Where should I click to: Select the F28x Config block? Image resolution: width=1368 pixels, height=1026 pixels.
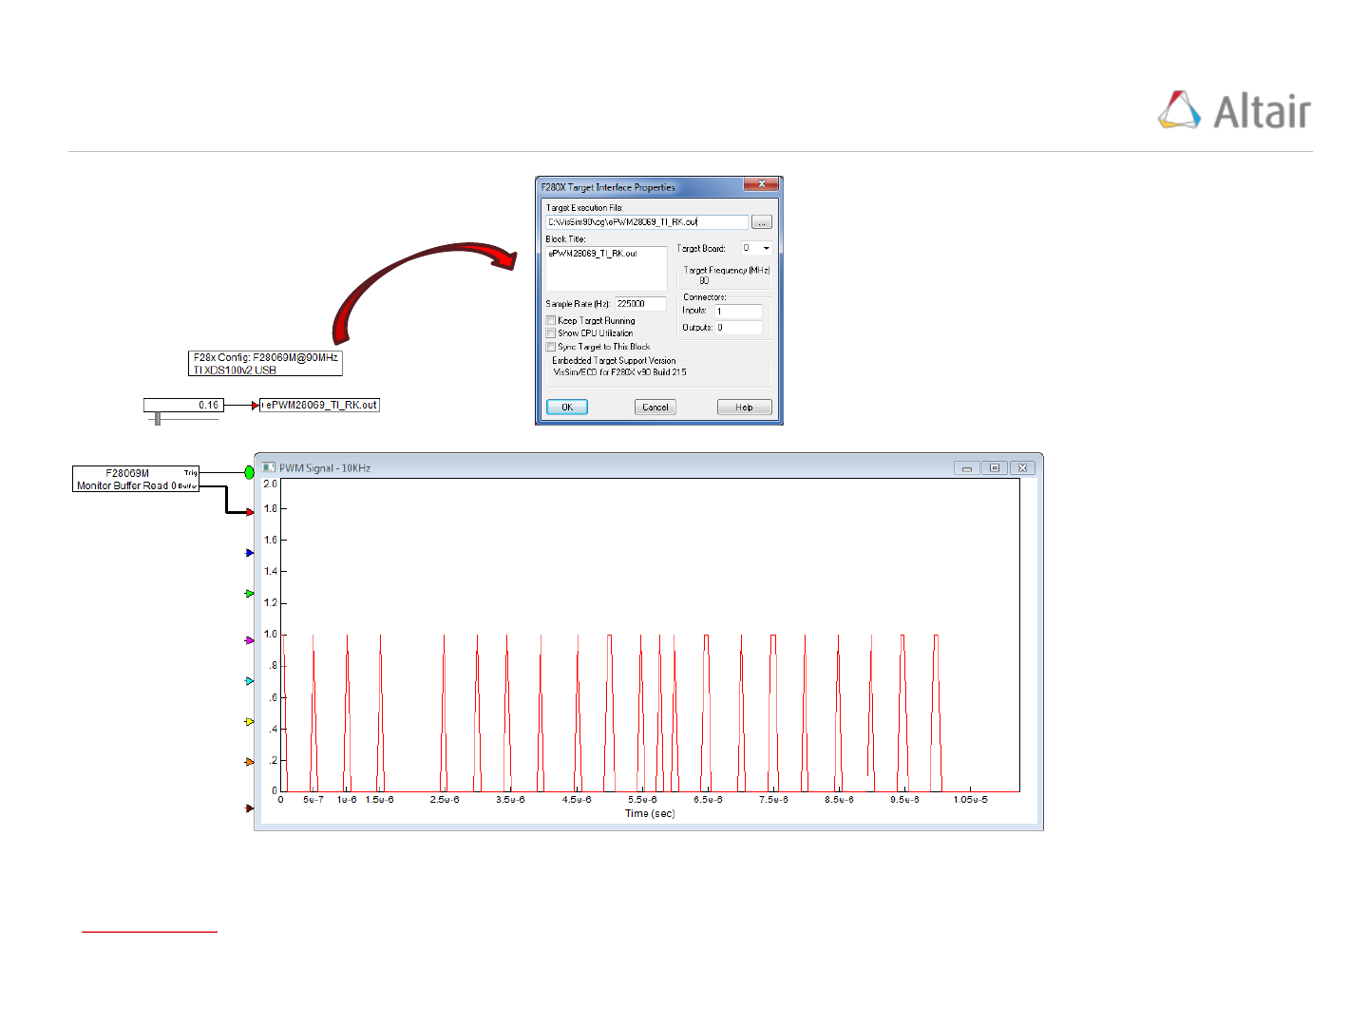pos(265,364)
